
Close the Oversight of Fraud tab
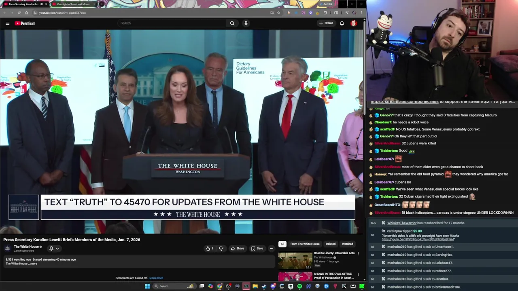pos(95,4)
